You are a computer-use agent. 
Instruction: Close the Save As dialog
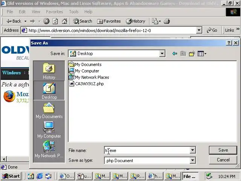tap(236, 43)
